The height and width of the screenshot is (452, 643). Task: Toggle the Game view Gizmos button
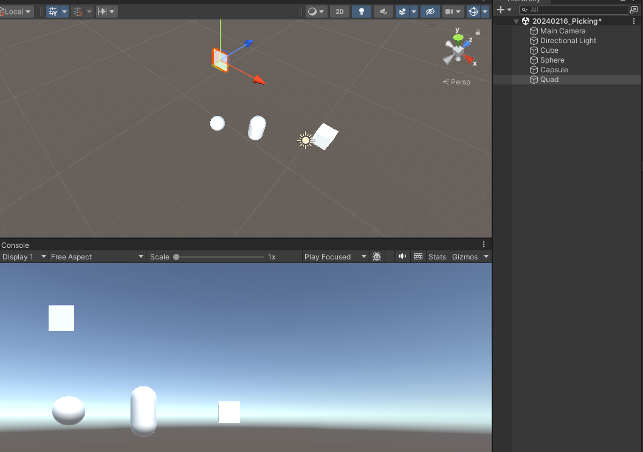coord(465,256)
